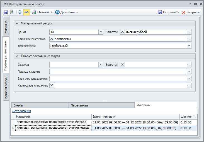204x142 pixels.
Task: Expand the Цена dropdown arrow
Action: coord(101,32)
